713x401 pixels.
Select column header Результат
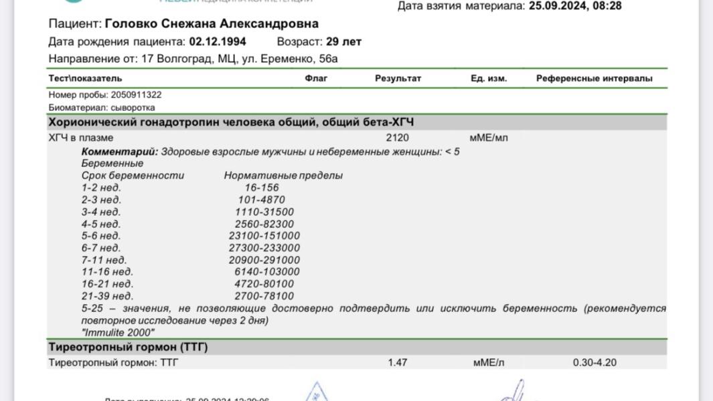coord(398,78)
